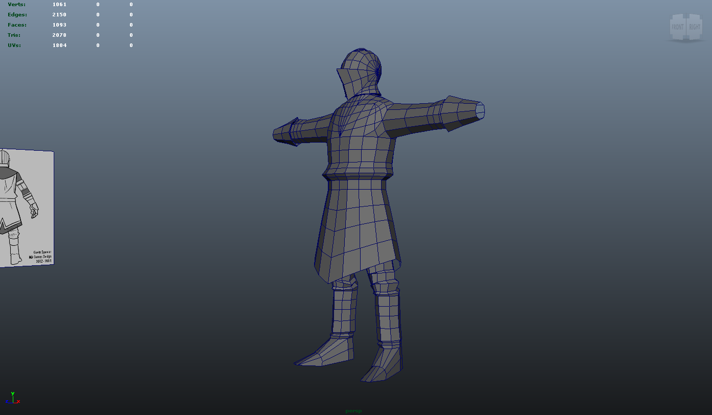Click the Edges: heads-up display label
The width and height of the screenshot is (712, 415).
17,15
